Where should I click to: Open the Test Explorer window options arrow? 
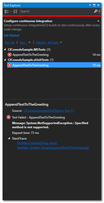tap(90, 5)
